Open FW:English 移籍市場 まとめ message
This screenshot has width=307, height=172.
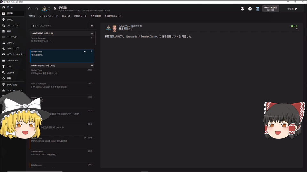click(x=62, y=75)
